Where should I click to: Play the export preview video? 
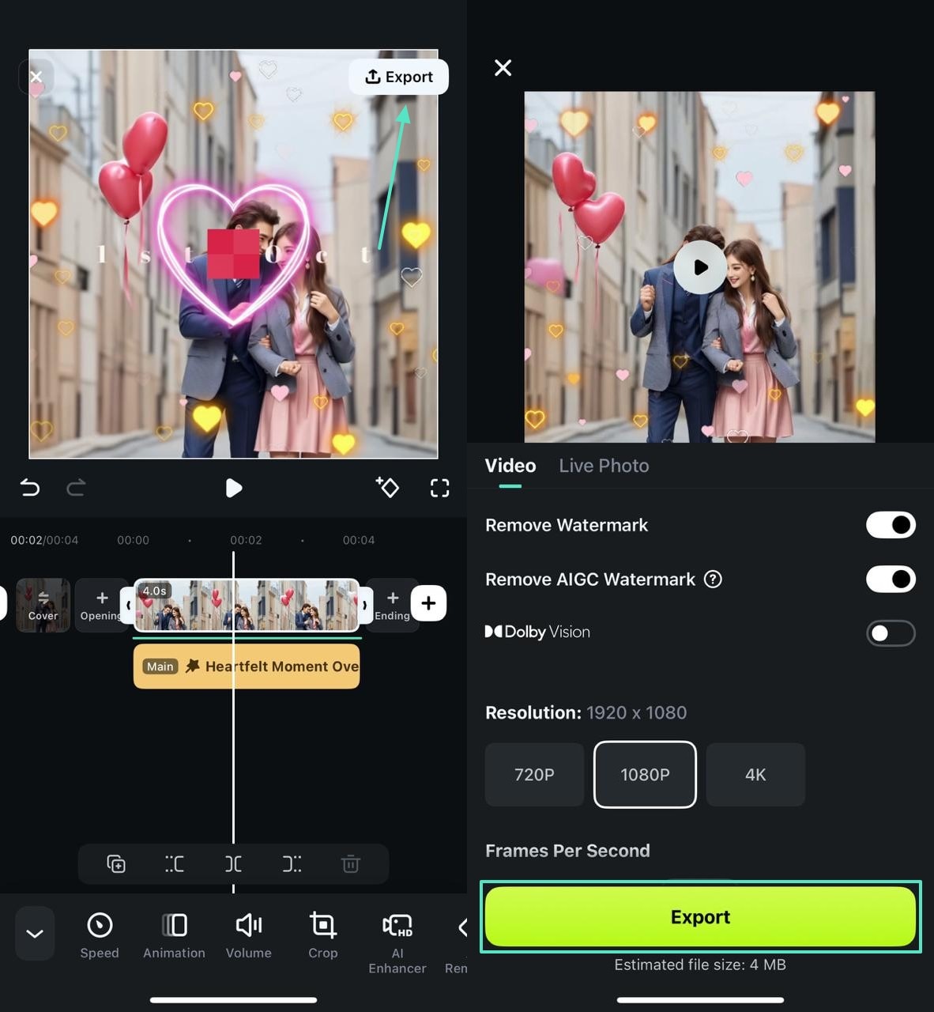[700, 267]
